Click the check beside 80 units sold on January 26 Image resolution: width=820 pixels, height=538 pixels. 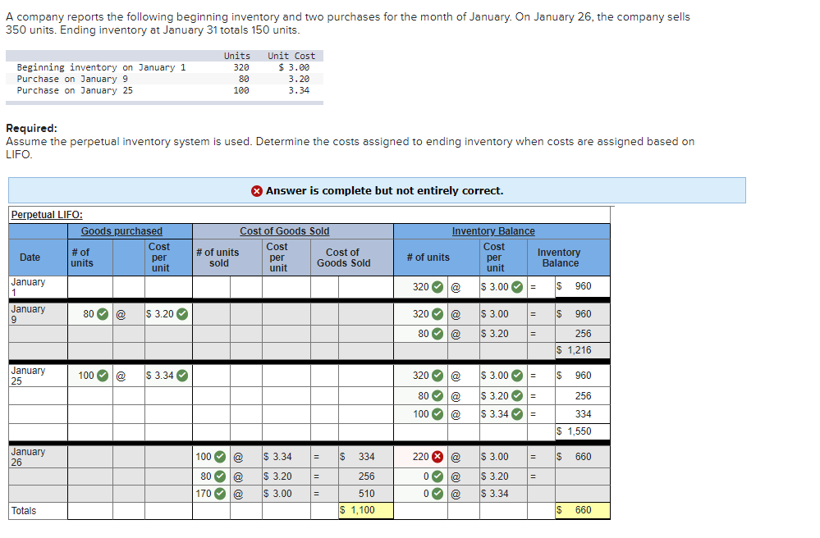pyautogui.click(x=220, y=476)
